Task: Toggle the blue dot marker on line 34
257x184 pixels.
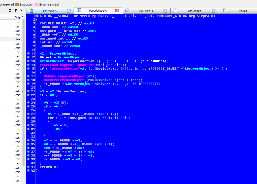Action: click(28, 140)
